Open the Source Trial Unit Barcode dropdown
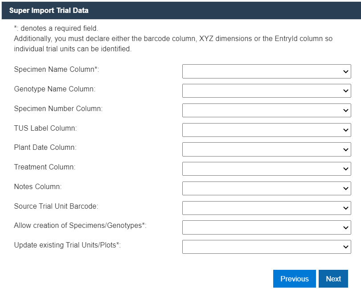361x297 pixels. (x=267, y=208)
